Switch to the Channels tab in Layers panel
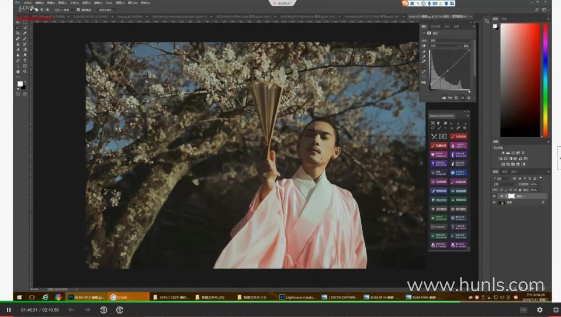The width and height of the screenshot is (561, 317). (x=505, y=171)
